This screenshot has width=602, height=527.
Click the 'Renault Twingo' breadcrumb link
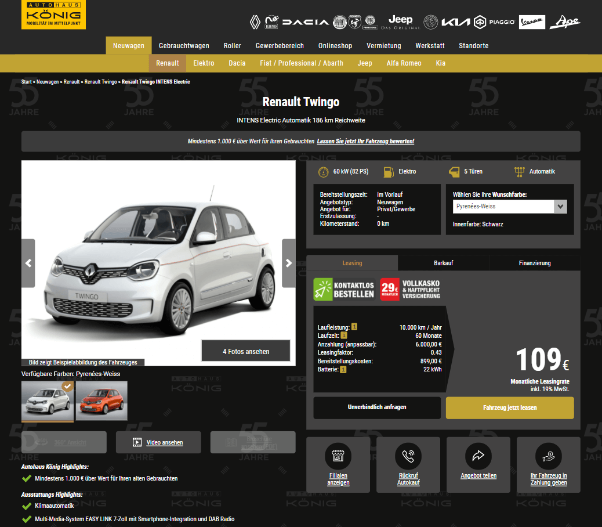pyautogui.click(x=100, y=82)
